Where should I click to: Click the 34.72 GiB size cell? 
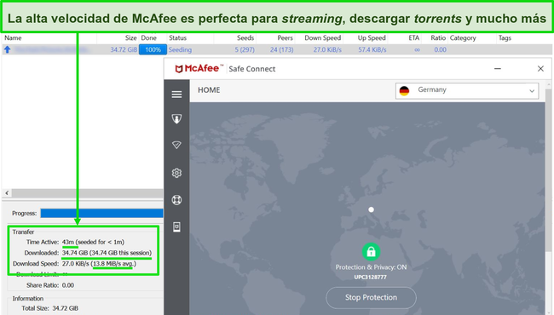pos(124,49)
